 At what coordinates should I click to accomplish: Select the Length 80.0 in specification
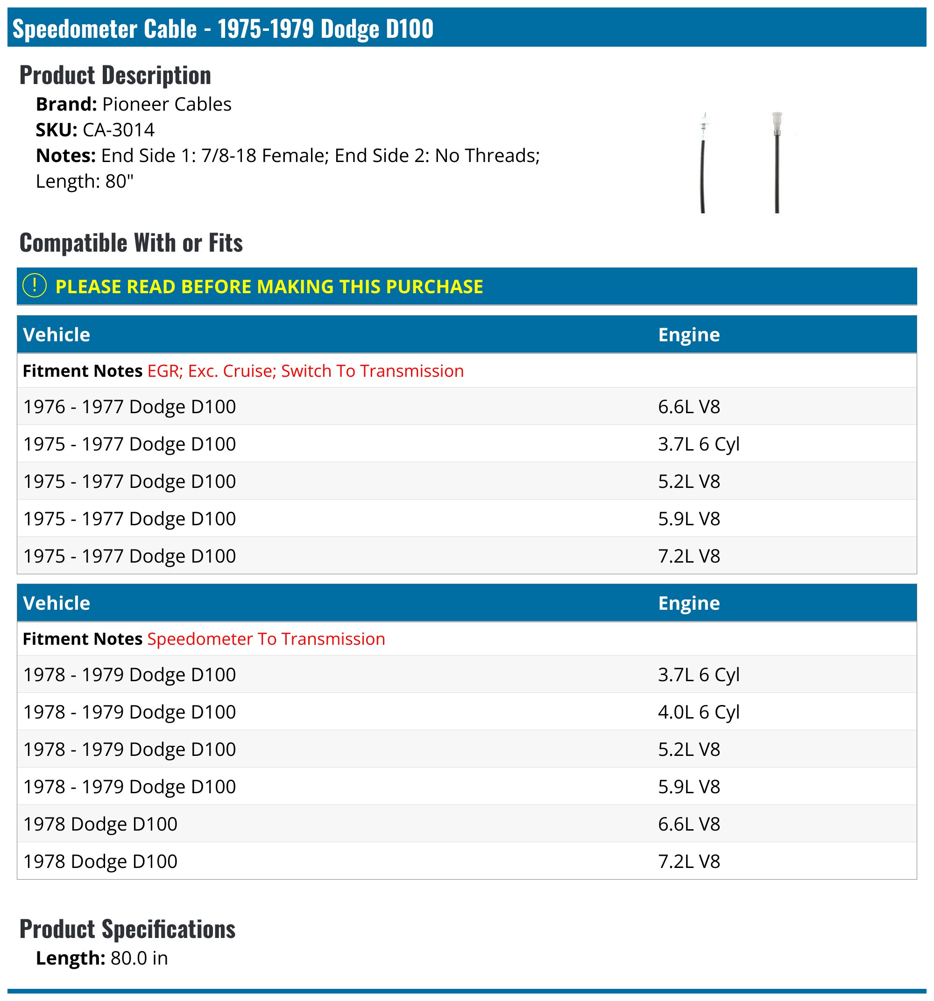click(x=102, y=958)
